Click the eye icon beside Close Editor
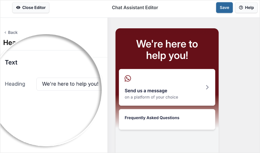Screen dimensions: 260x153 (x=19, y=7)
